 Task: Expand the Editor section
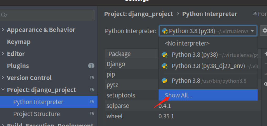[x=3, y=54]
